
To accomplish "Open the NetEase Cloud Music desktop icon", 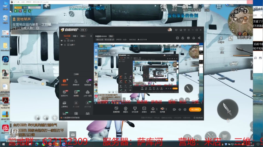I will 5,129.
